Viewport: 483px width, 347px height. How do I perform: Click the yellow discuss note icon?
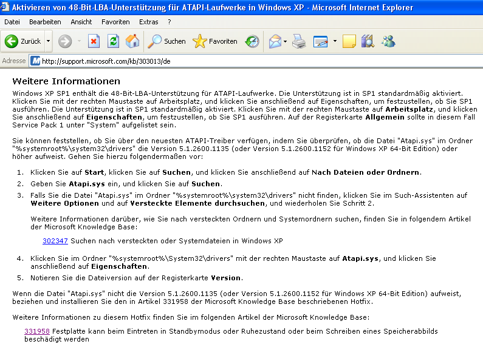click(349, 41)
